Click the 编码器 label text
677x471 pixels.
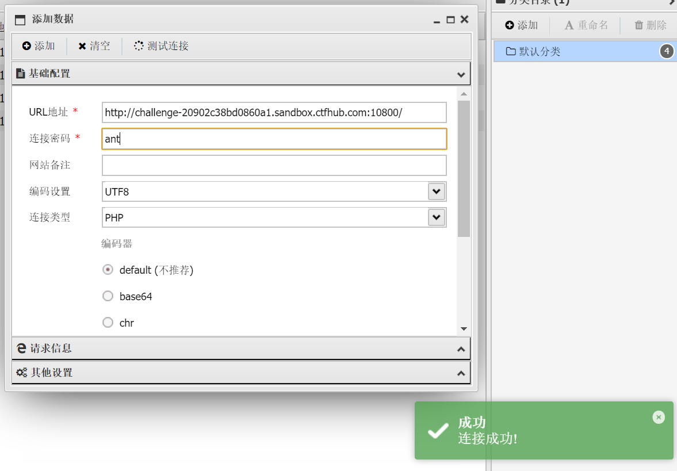pos(117,244)
